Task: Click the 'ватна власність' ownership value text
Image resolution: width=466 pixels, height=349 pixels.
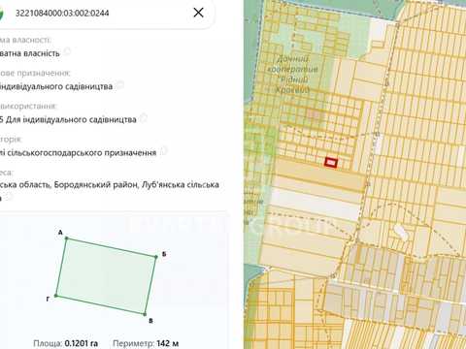Action: [30, 53]
